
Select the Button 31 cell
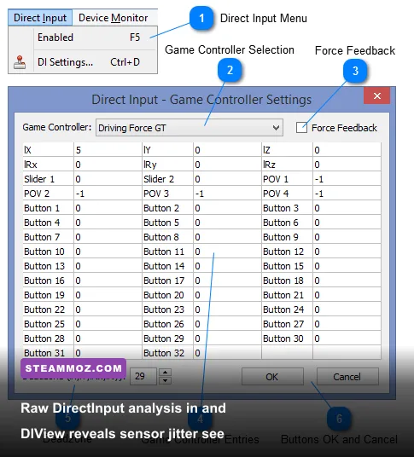point(48,353)
